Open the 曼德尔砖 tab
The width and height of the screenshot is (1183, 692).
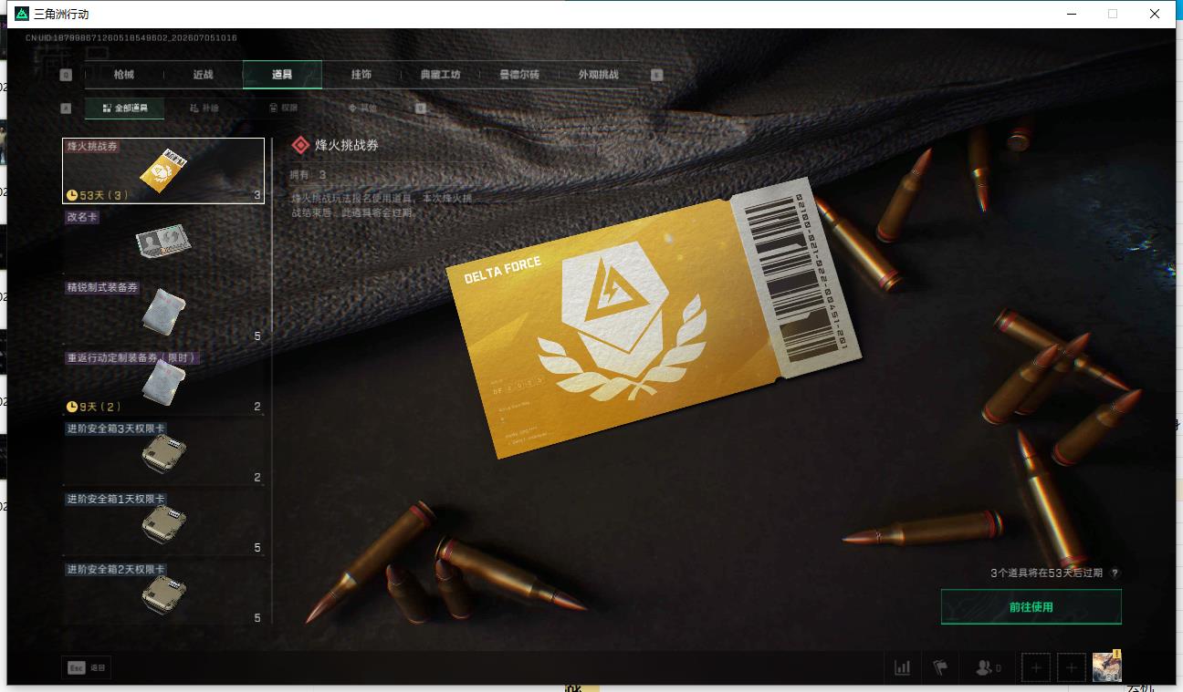(519, 75)
